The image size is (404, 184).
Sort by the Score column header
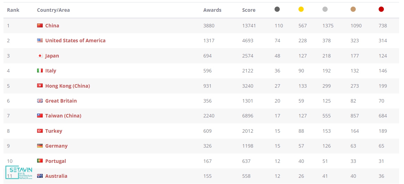(x=249, y=10)
